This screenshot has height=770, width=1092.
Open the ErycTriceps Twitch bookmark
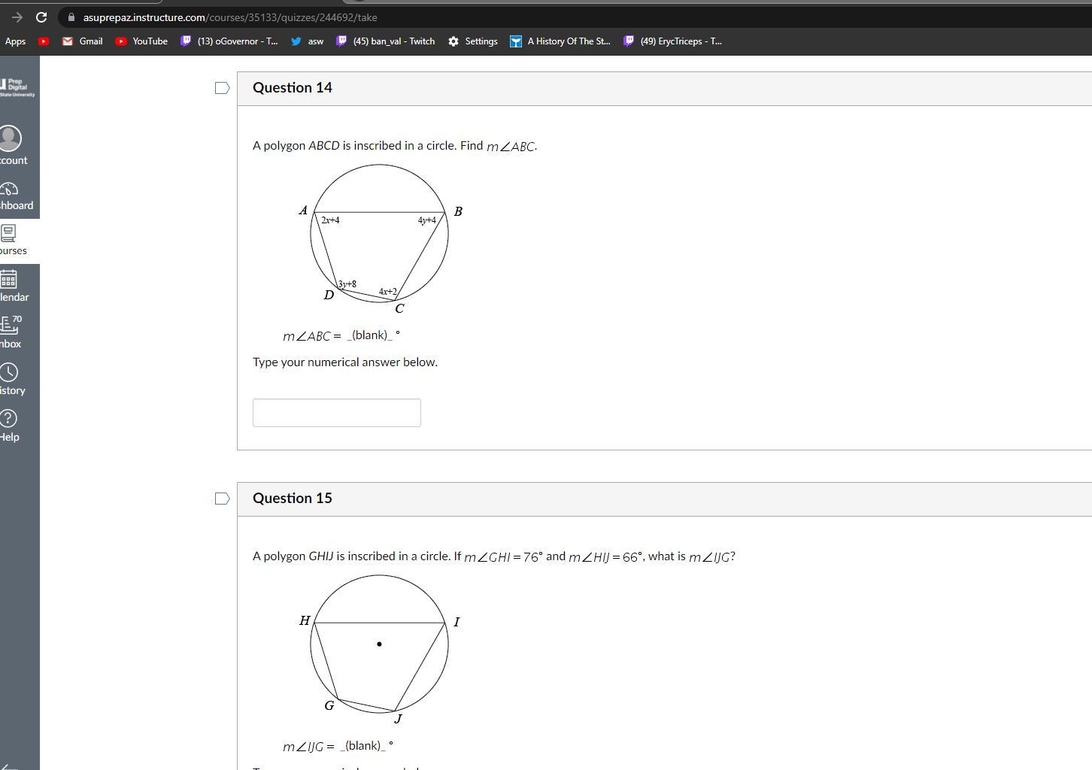(673, 41)
